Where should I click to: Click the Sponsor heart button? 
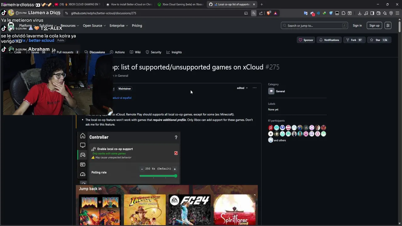pyautogui.click(x=306, y=40)
